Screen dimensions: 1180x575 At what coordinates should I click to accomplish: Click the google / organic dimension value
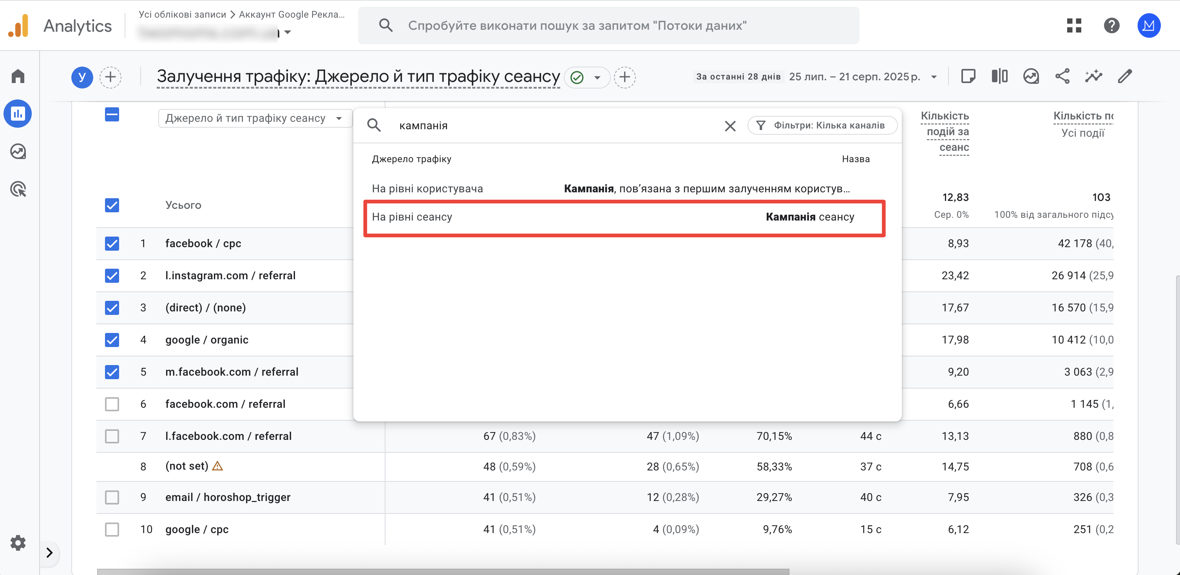[206, 340]
